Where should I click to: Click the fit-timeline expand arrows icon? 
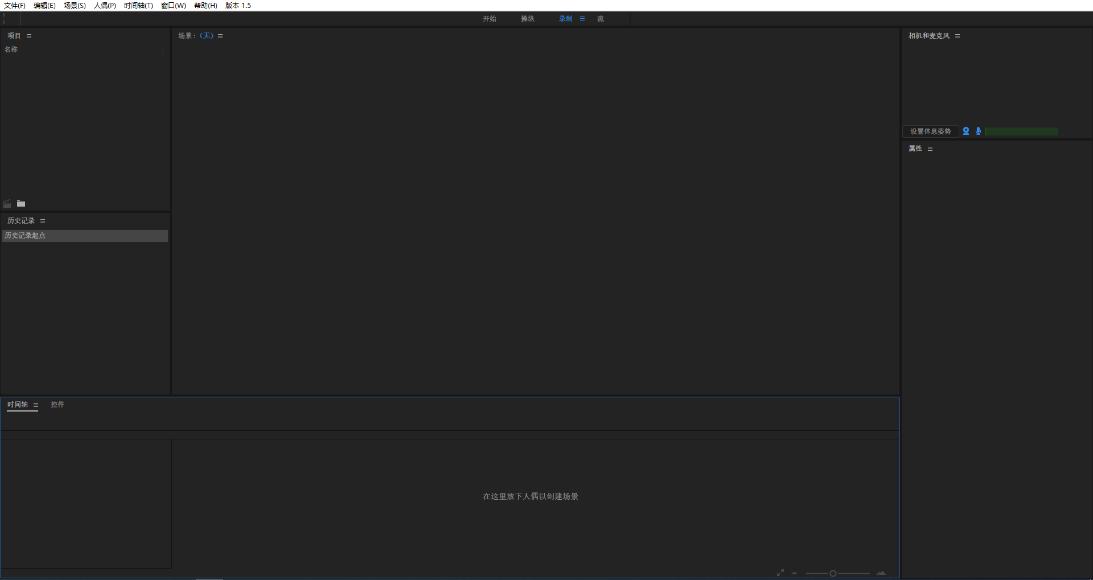point(780,573)
